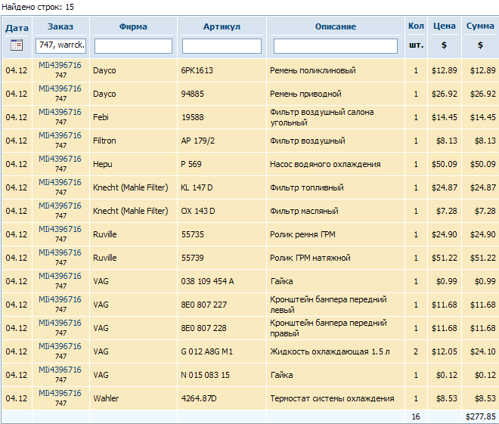The width and height of the screenshot is (499, 424).
Task: Select price cell '$50.09' in Цена column
Action: coord(445,164)
